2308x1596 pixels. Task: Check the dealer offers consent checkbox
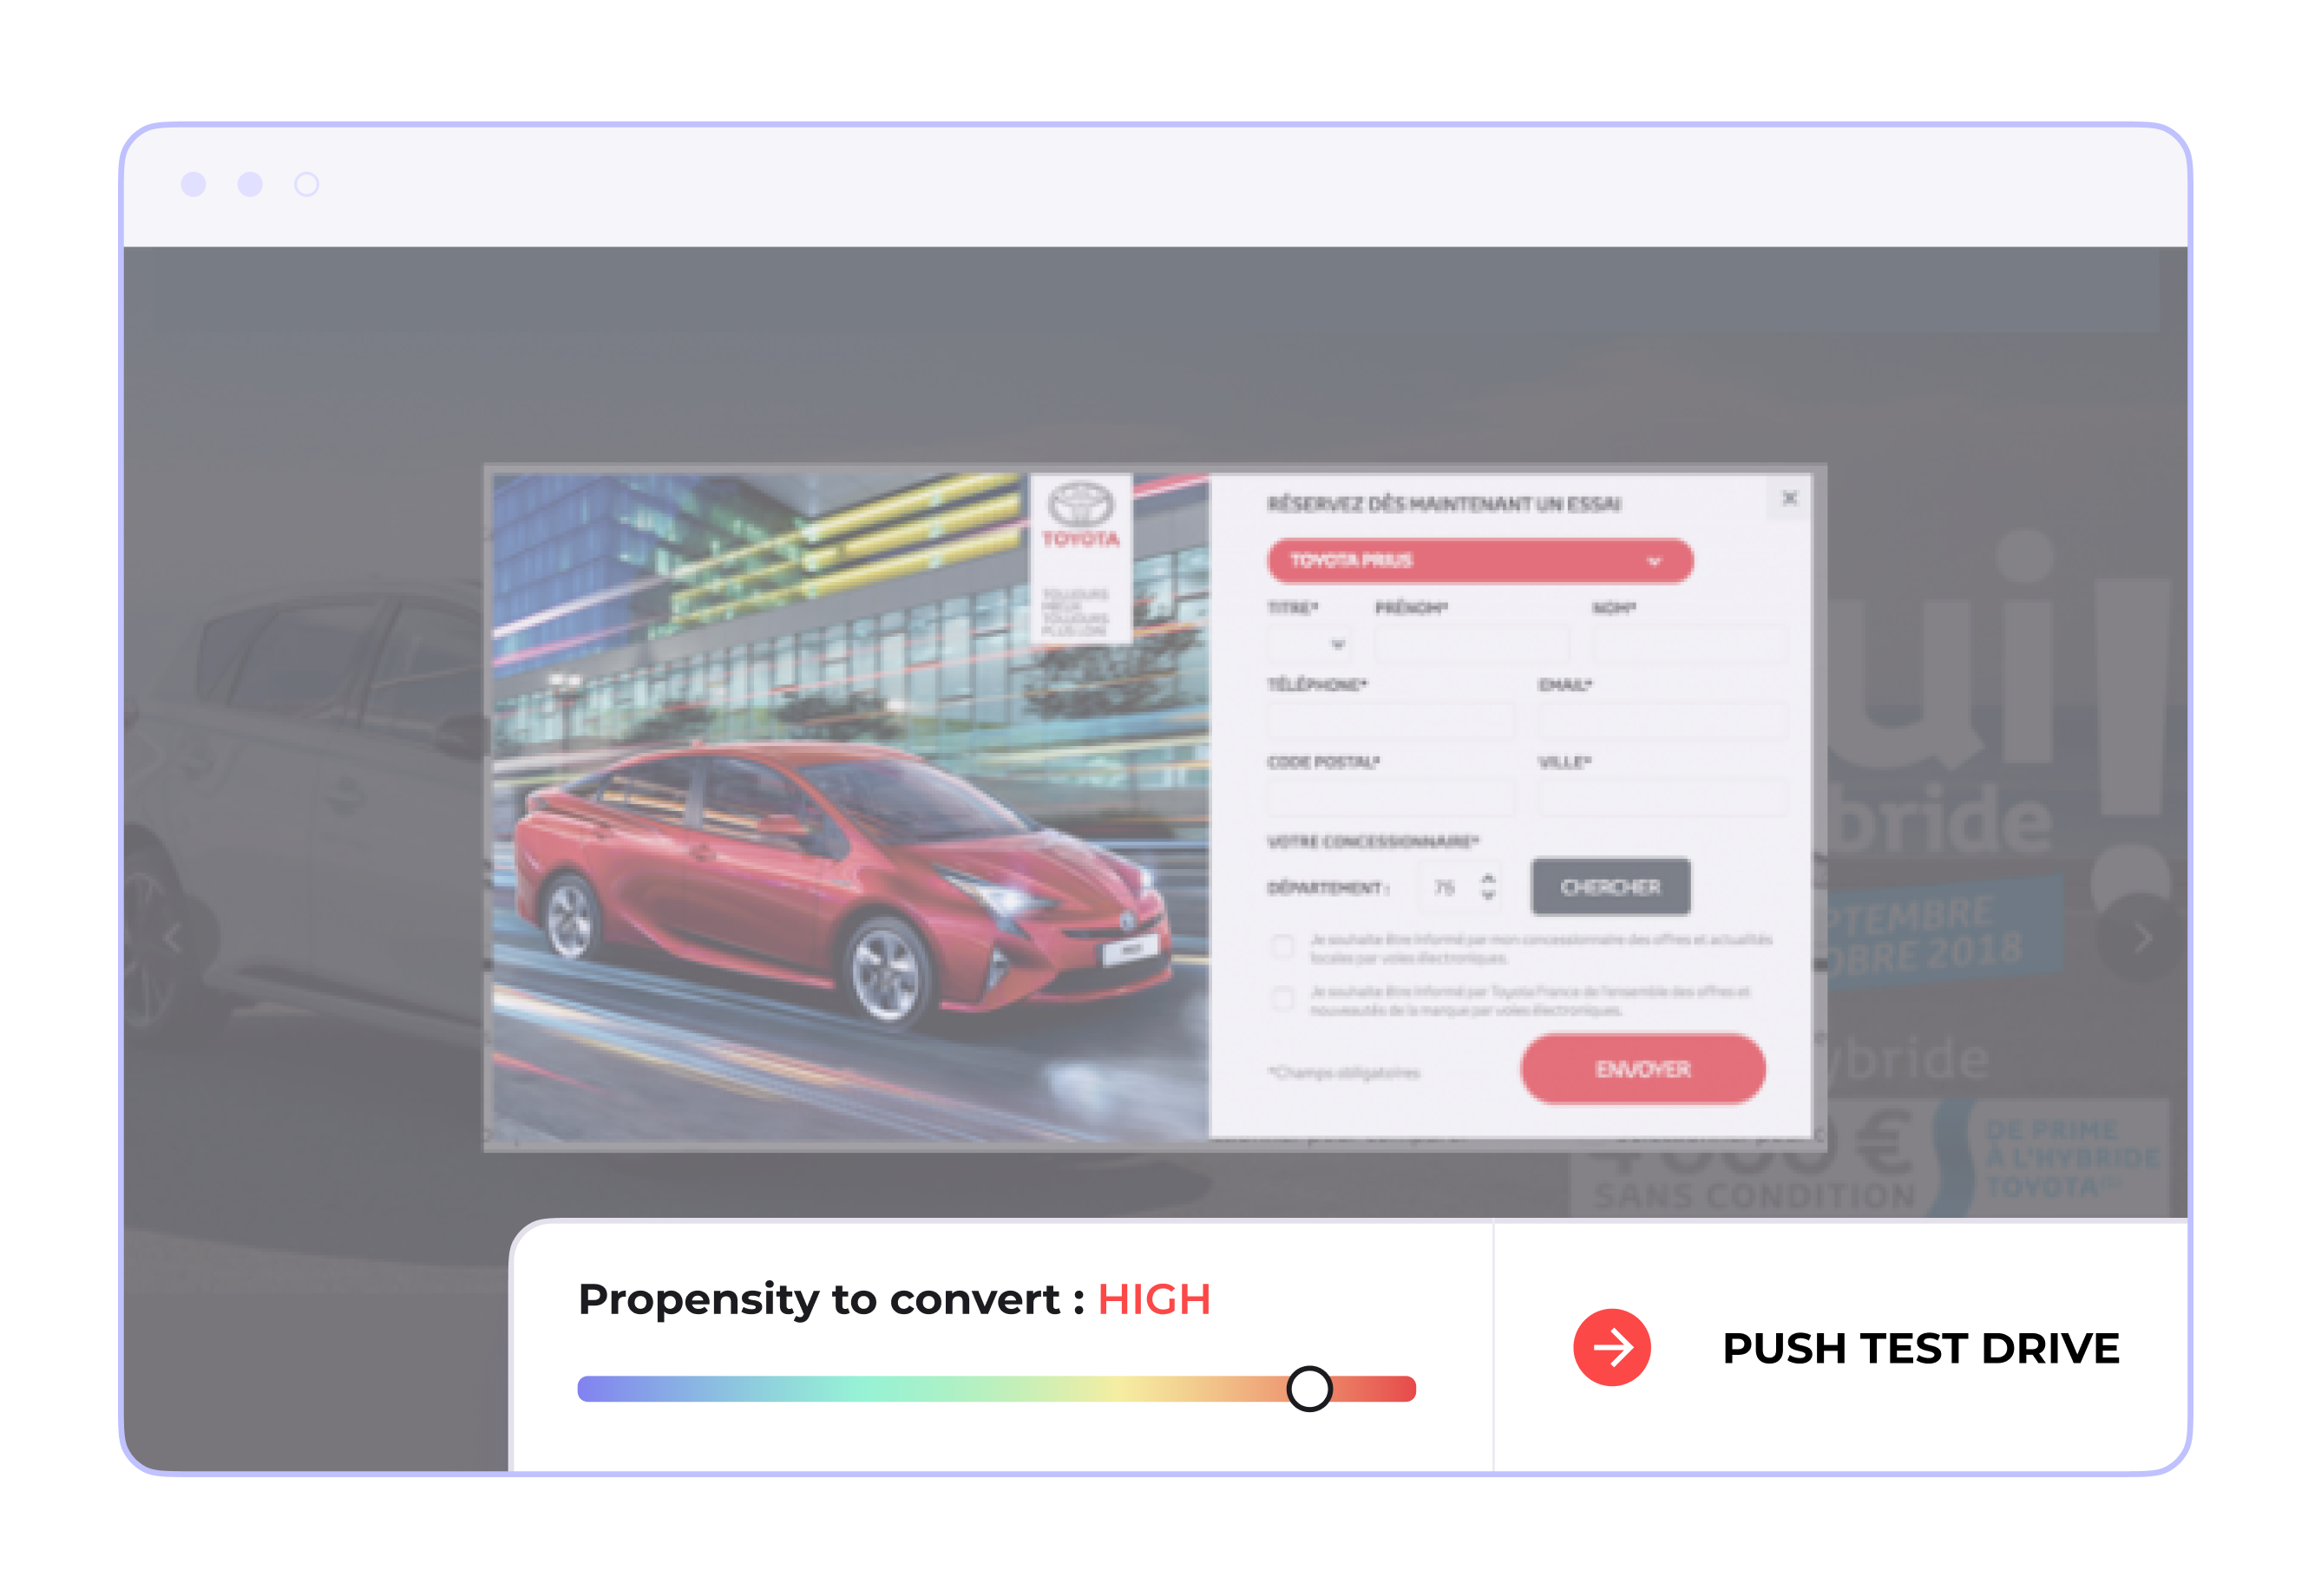(x=1282, y=946)
